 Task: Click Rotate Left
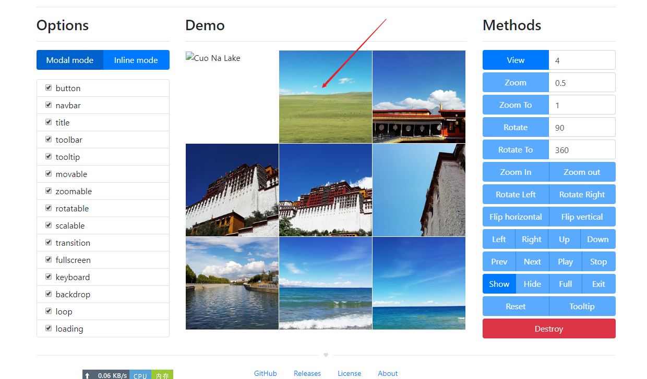516,194
